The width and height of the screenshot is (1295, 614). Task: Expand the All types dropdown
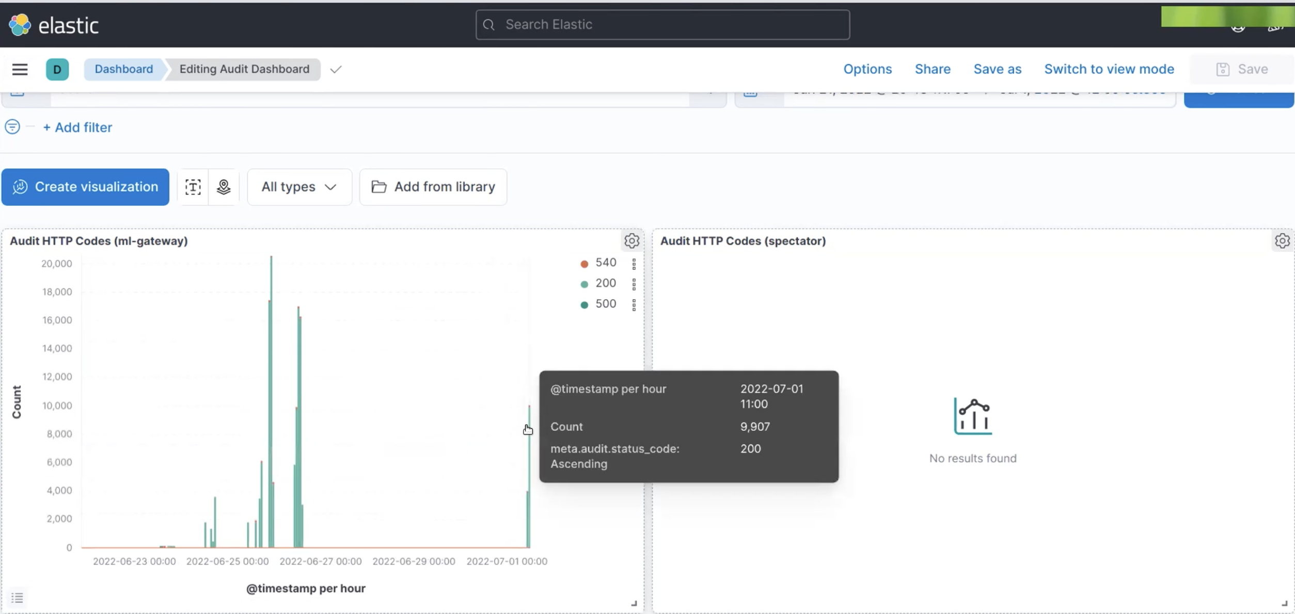coord(299,187)
